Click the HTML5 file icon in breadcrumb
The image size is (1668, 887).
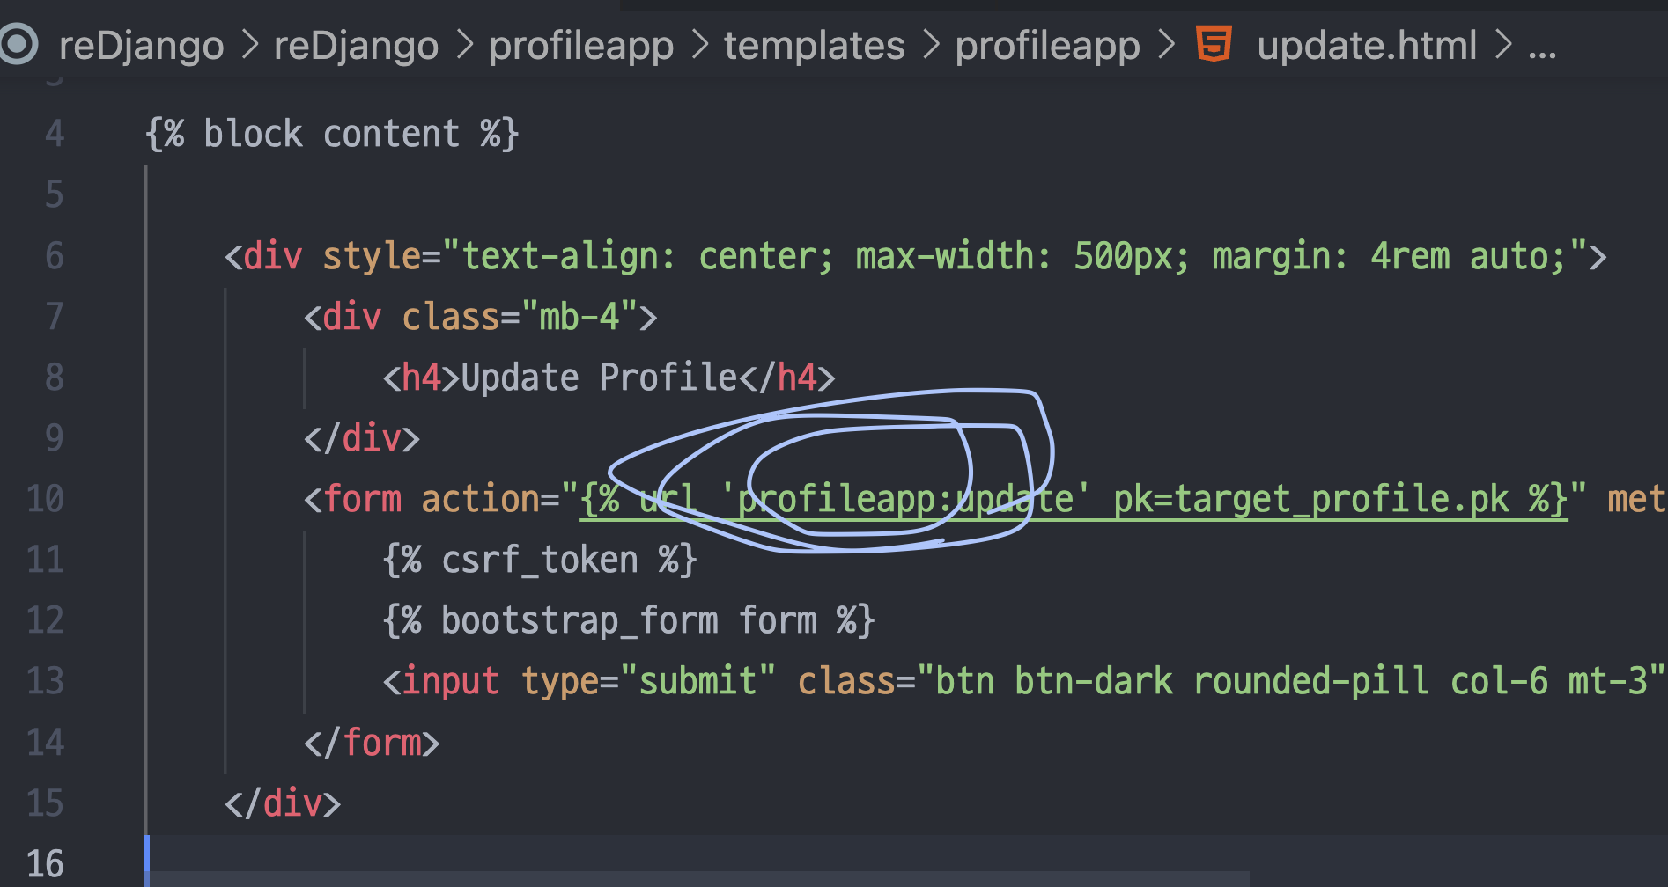tap(1214, 44)
